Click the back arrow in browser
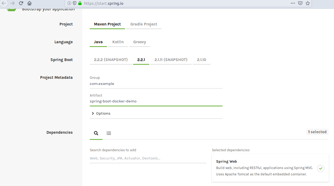The height and width of the screenshot is (186, 334). coord(4,3)
